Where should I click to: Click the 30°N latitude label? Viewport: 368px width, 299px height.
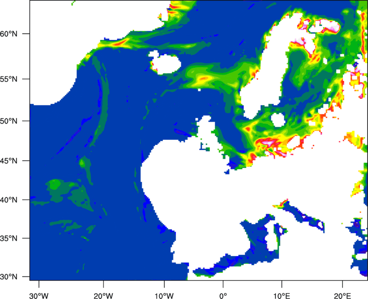click(9, 277)
